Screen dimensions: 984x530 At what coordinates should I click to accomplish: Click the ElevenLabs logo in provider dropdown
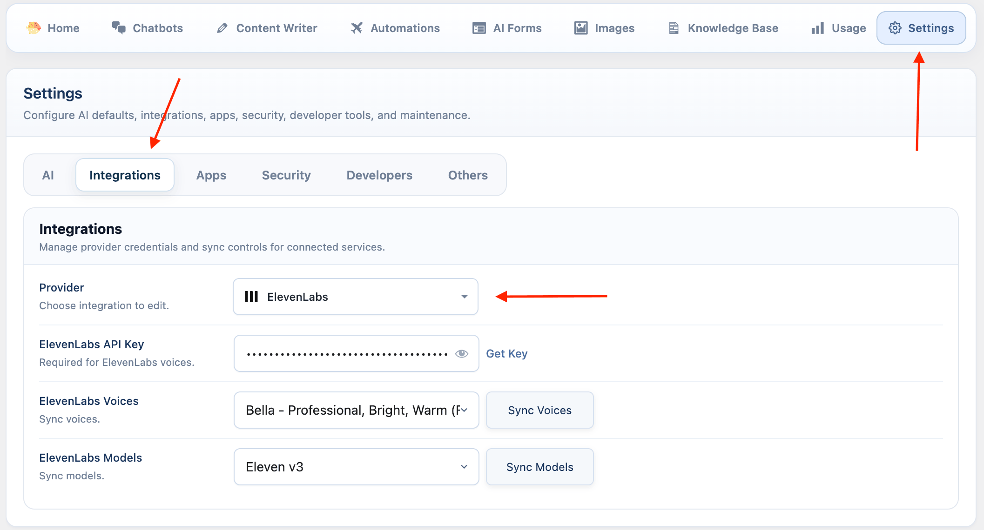[x=251, y=297]
